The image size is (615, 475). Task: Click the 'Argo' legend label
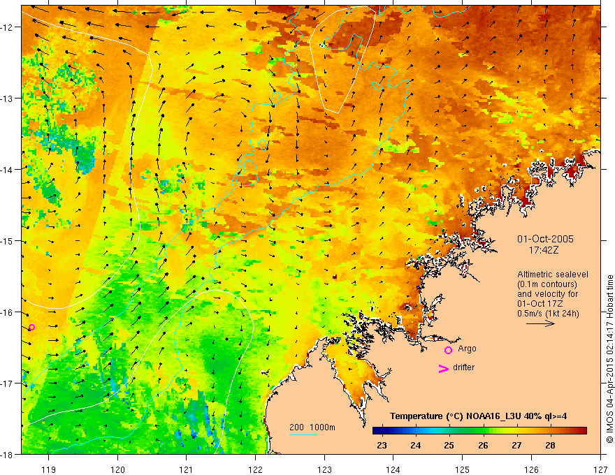pyautogui.click(x=467, y=349)
